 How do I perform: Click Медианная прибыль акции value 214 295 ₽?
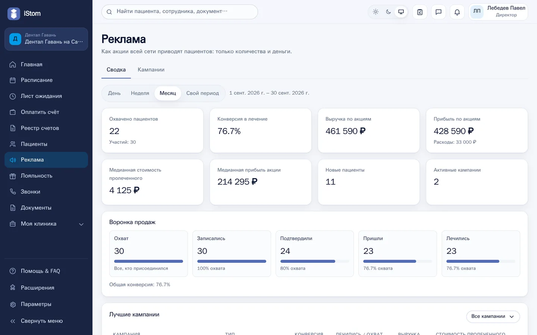coord(237,182)
